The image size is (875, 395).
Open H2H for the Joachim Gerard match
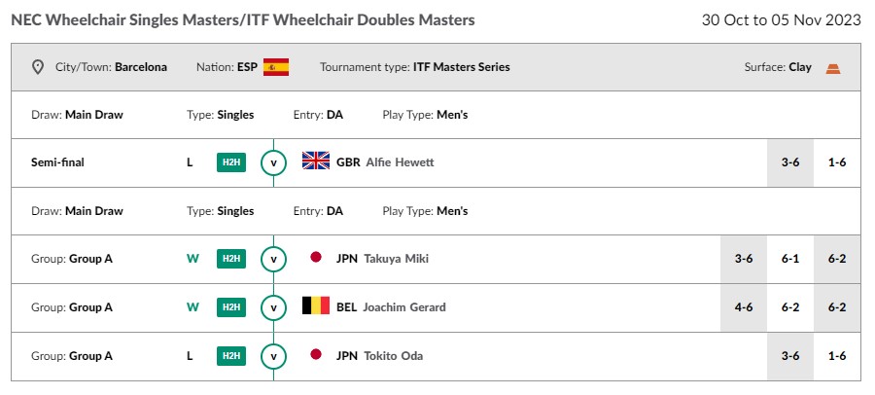(x=231, y=307)
